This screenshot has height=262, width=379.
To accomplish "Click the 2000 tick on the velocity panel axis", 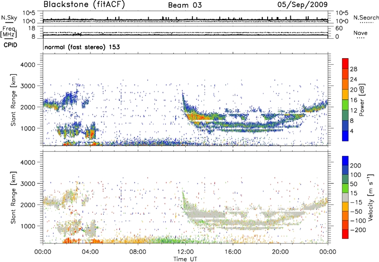I will pyautogui.click(x=27, y=205).
